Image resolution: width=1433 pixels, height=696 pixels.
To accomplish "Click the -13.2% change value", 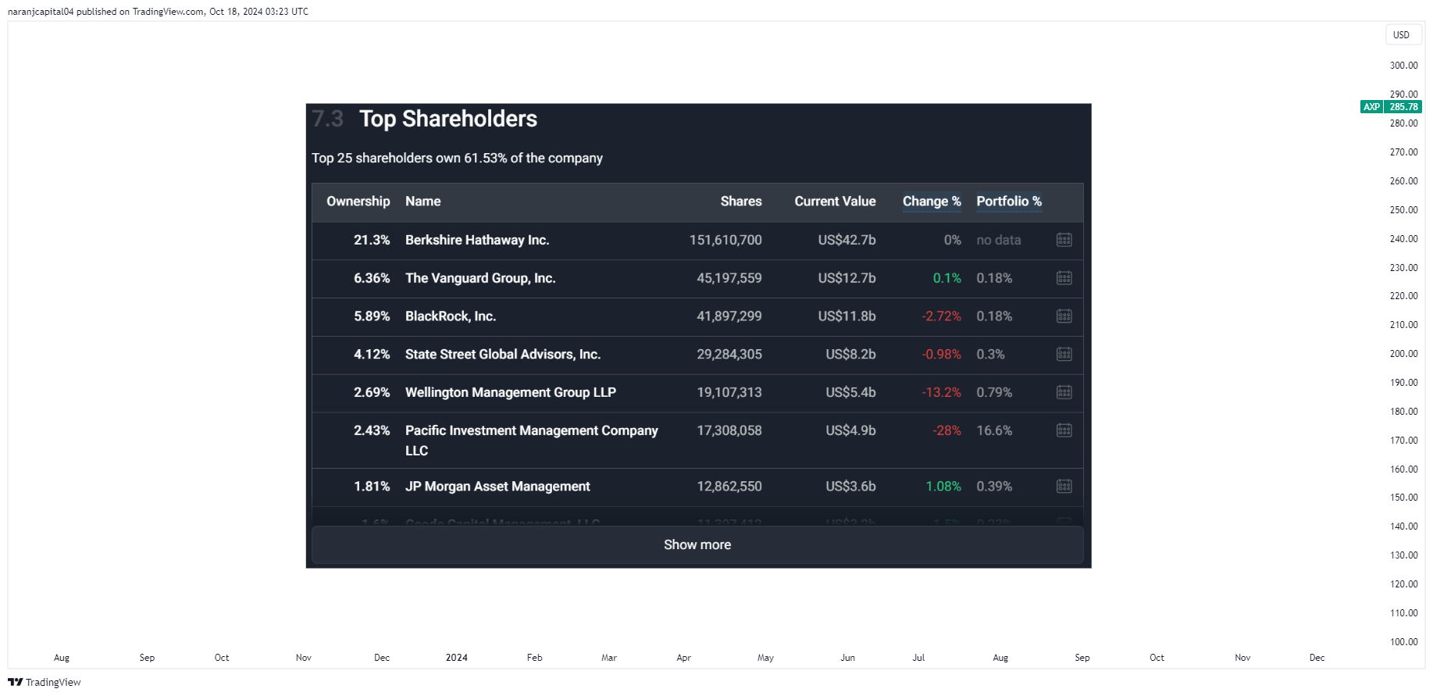I will click(x=941, y=392).
